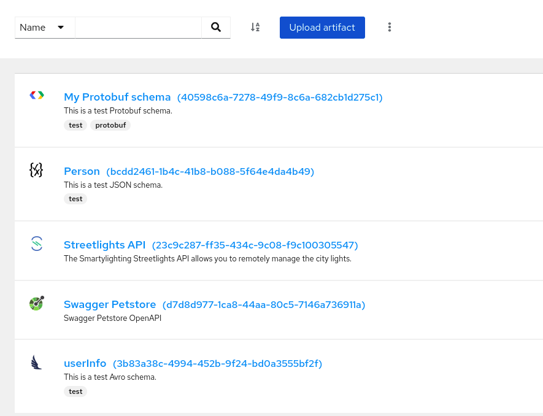This screenshot has height=416, width=543.
Task: Open the userInfo artifact details
Action: point(85,363)
